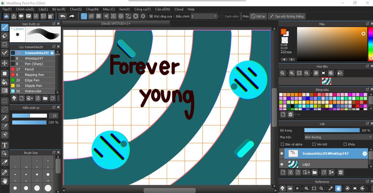Screen dimensions: 373x193
Task: Click the orange foreground color swatch
Action: tap(283, 31)
